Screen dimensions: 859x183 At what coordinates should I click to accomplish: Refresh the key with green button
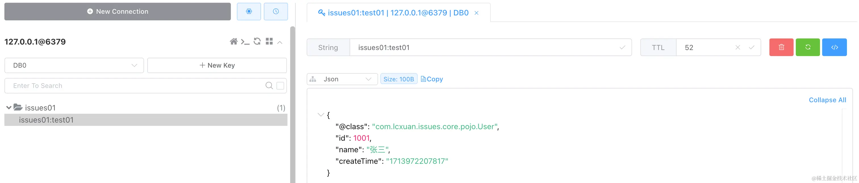[x=808, y=47]
